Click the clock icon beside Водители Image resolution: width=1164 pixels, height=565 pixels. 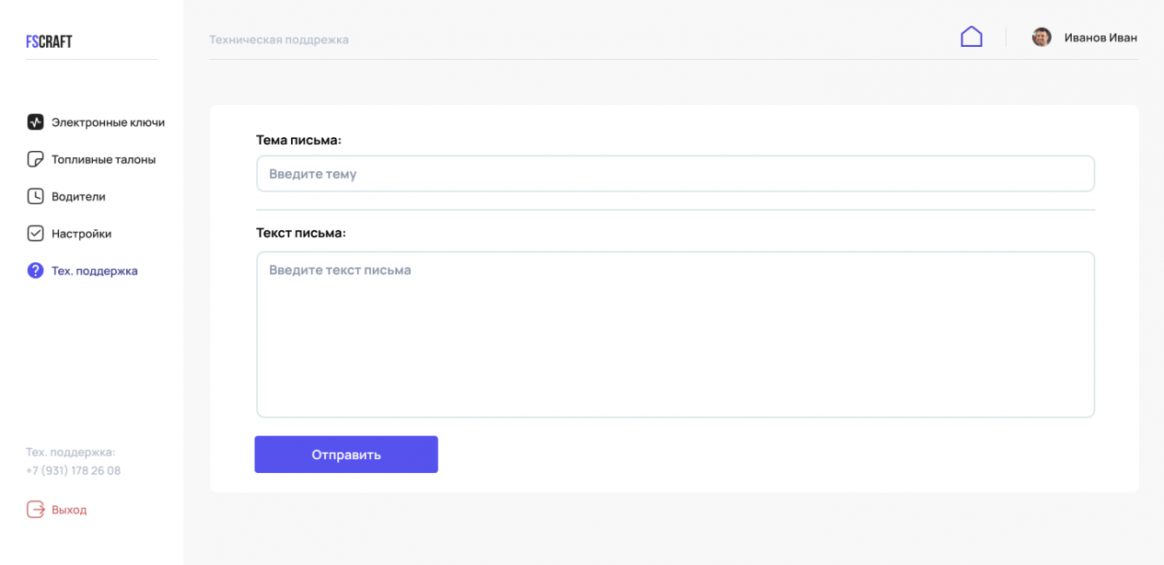pyautogui.click(x=35, y=196)
